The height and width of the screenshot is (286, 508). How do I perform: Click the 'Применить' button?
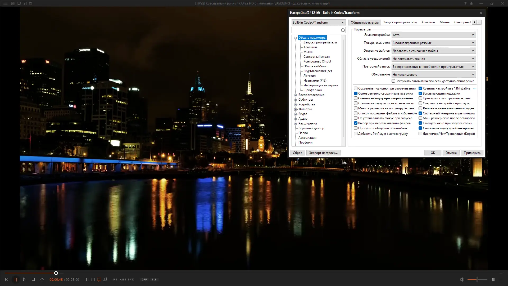click(x=472, y=153)
